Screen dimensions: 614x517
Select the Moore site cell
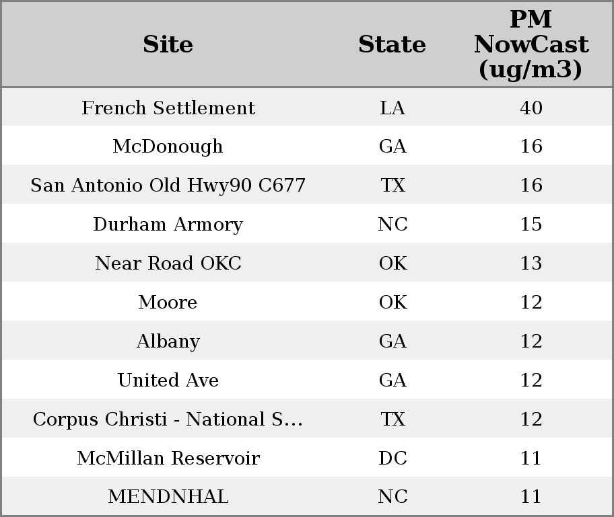pyautogui.click(x=168, y=303)
